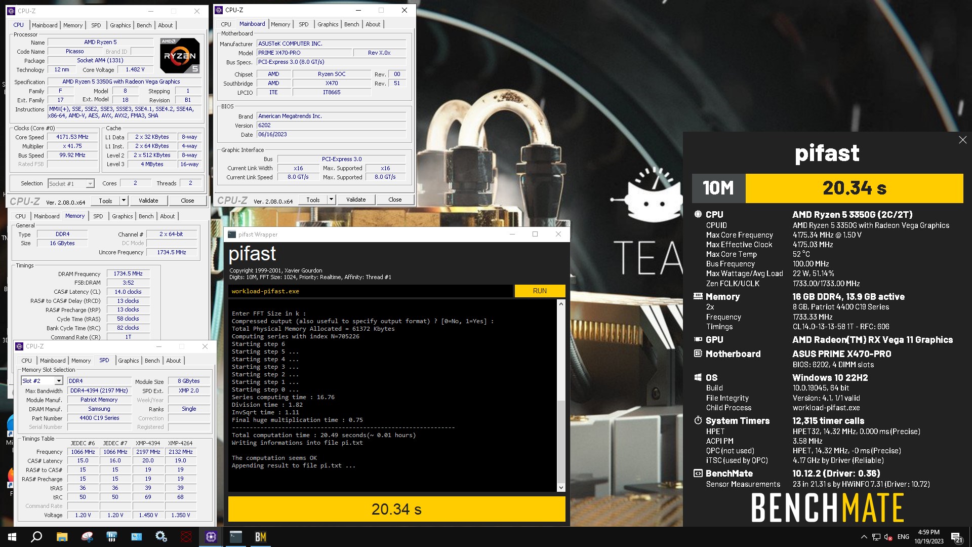Click the workload-pifast.exe input field
This screenshot has height=547, width=972.
click(370, 291)
